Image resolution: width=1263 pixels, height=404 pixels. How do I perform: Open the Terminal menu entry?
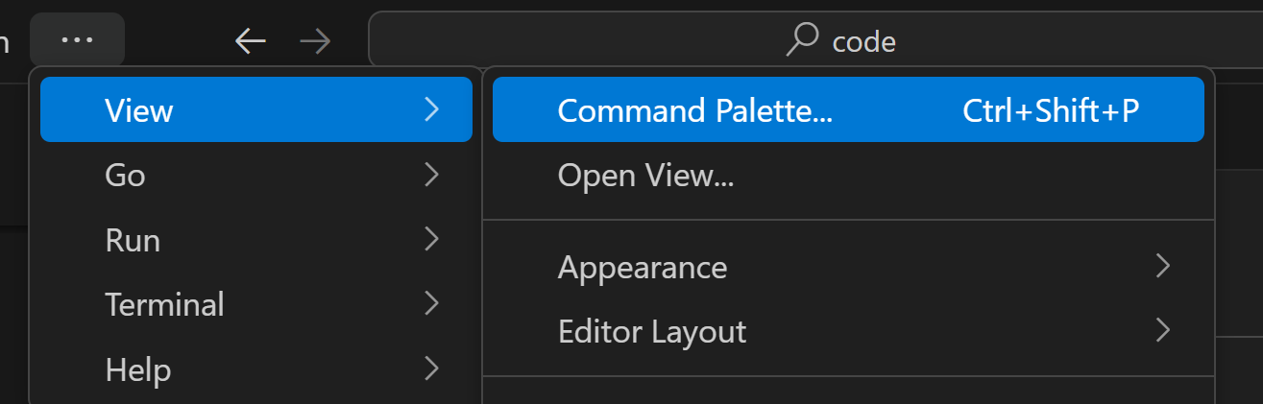(164, 304)
